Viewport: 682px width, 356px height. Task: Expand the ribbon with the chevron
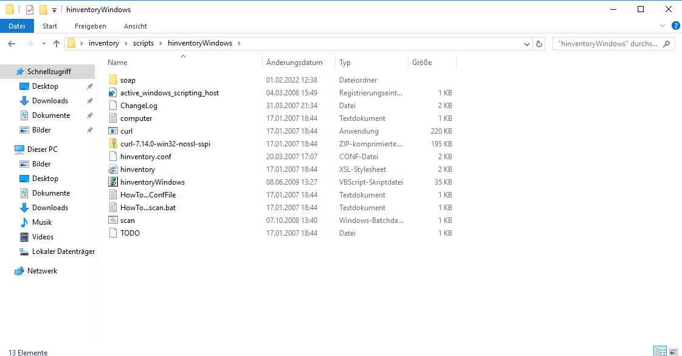[663, 26]
